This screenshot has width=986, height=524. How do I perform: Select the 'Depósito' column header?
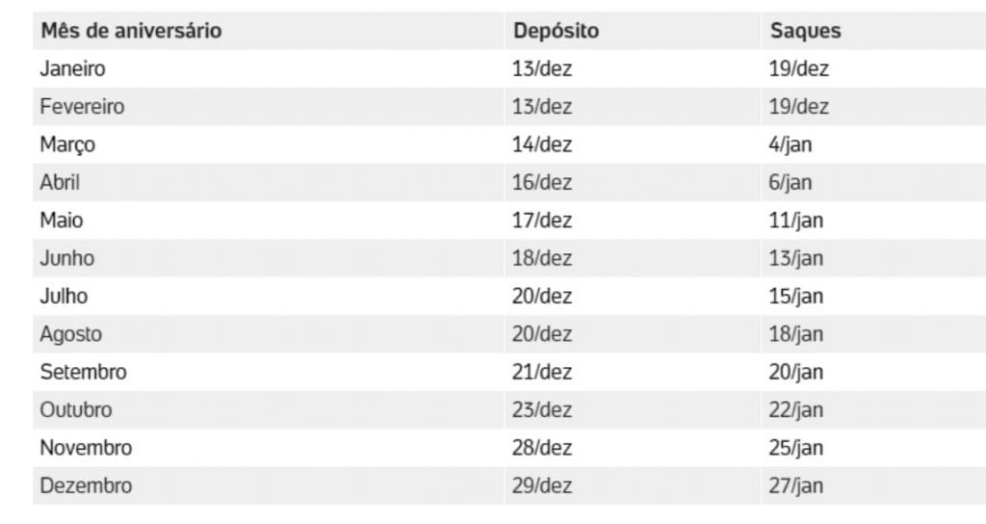tap(556, 31)
